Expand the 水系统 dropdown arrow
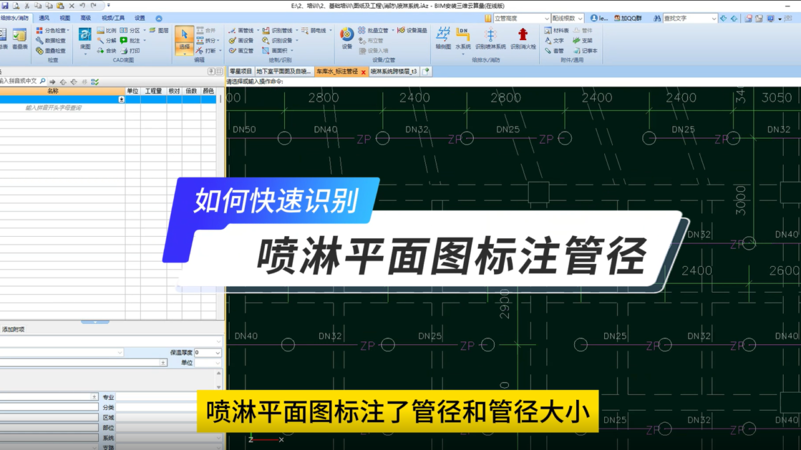Screen dimensions: 801x450 click(x=463, y=55)
